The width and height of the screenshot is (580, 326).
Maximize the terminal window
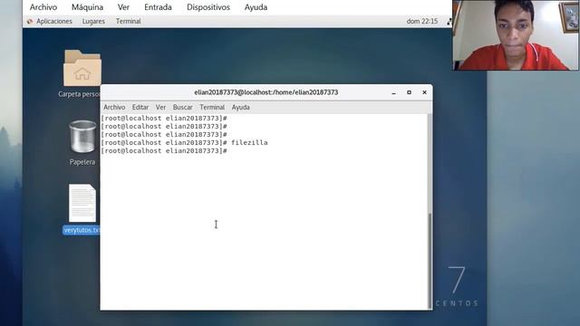pyautogui.click(x=409, y=92)
